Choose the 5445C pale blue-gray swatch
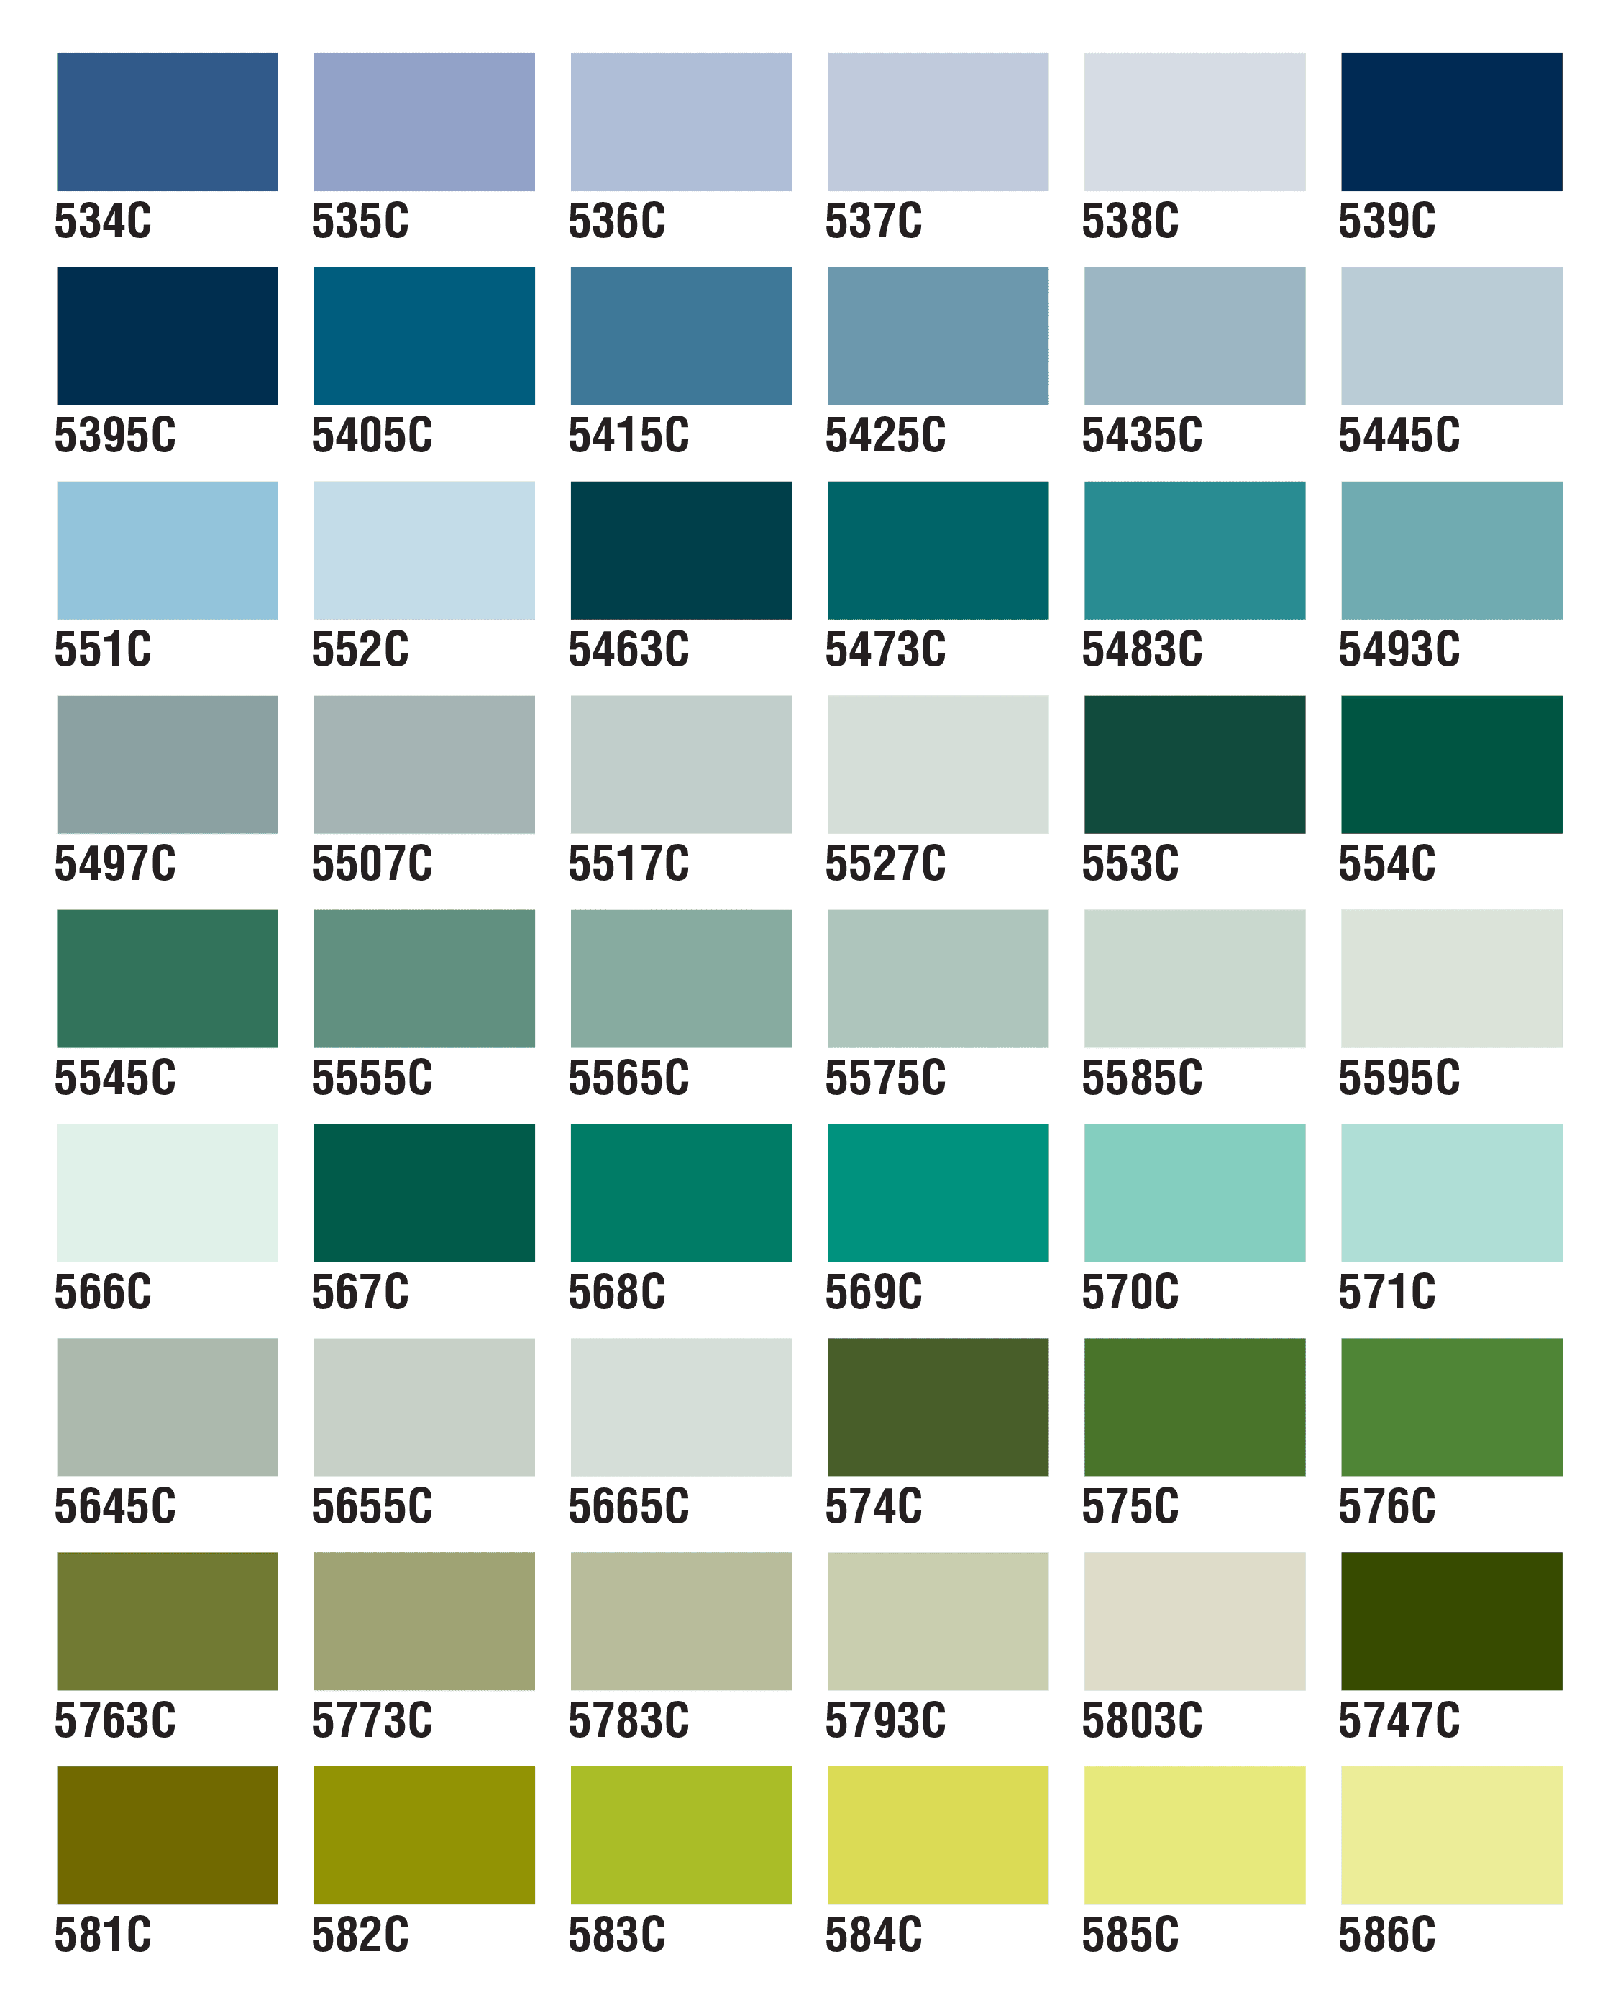 (x=1450, y=336)
